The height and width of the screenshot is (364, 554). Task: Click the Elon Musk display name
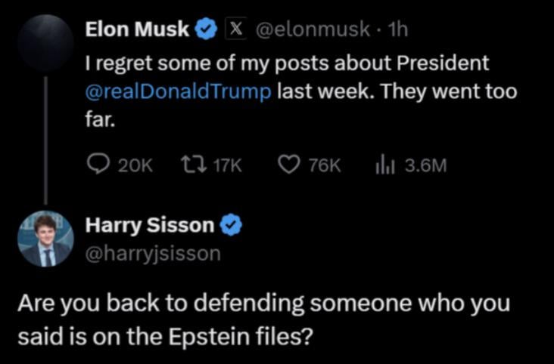click(x=137, y=30)
